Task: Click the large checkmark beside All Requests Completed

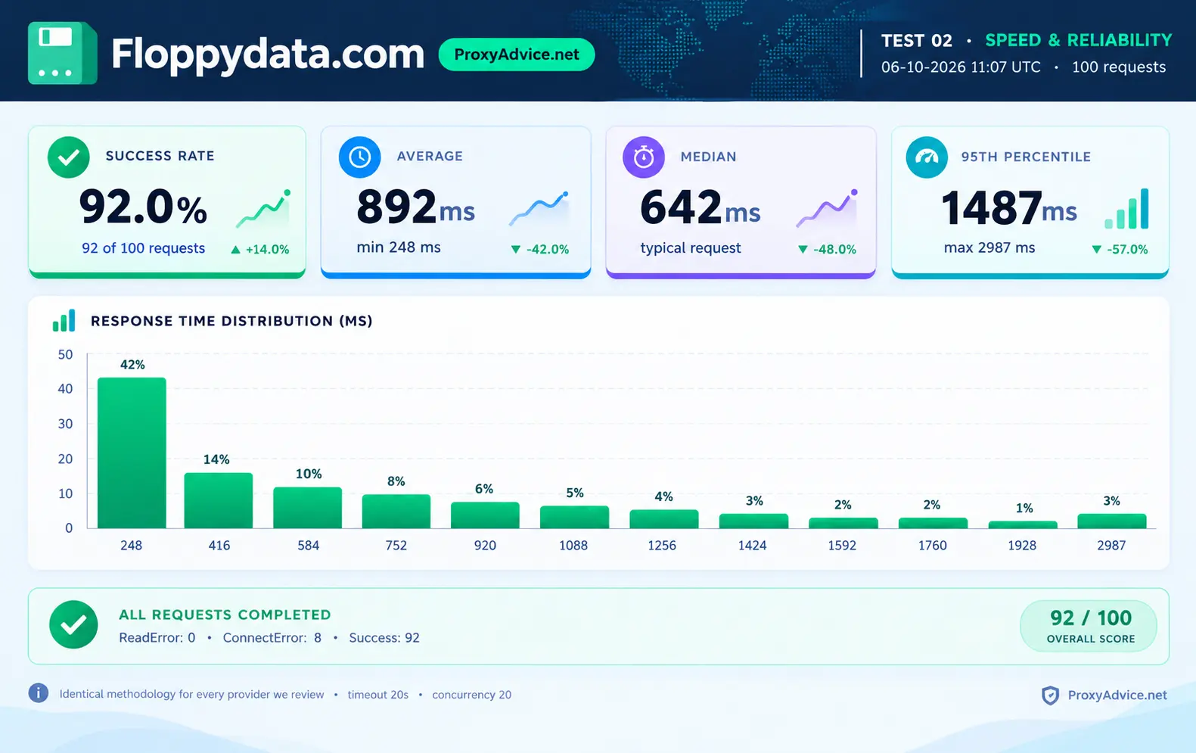Action: [73, 625]
